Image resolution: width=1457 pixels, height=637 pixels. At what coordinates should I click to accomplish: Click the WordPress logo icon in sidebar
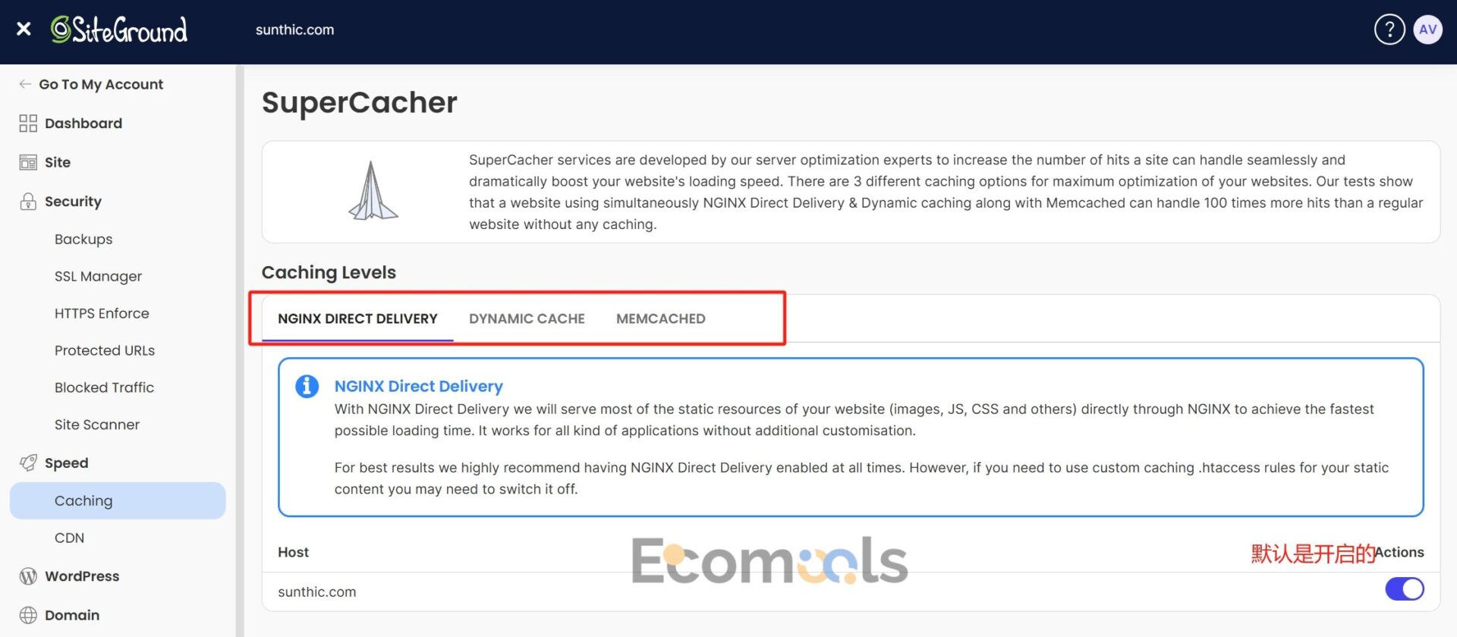28,576
